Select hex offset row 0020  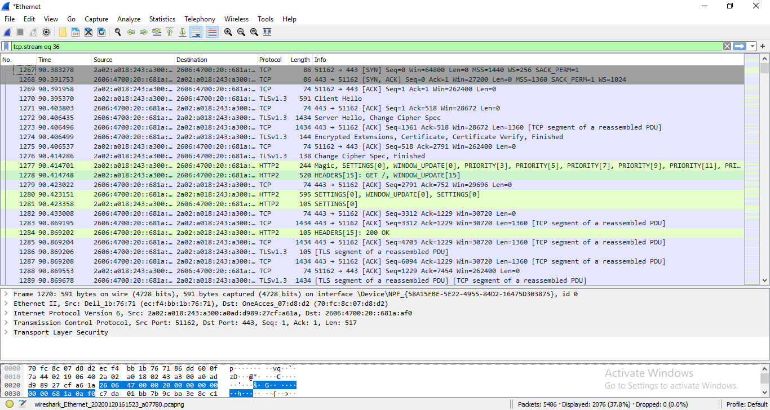(x=12, y=385)
